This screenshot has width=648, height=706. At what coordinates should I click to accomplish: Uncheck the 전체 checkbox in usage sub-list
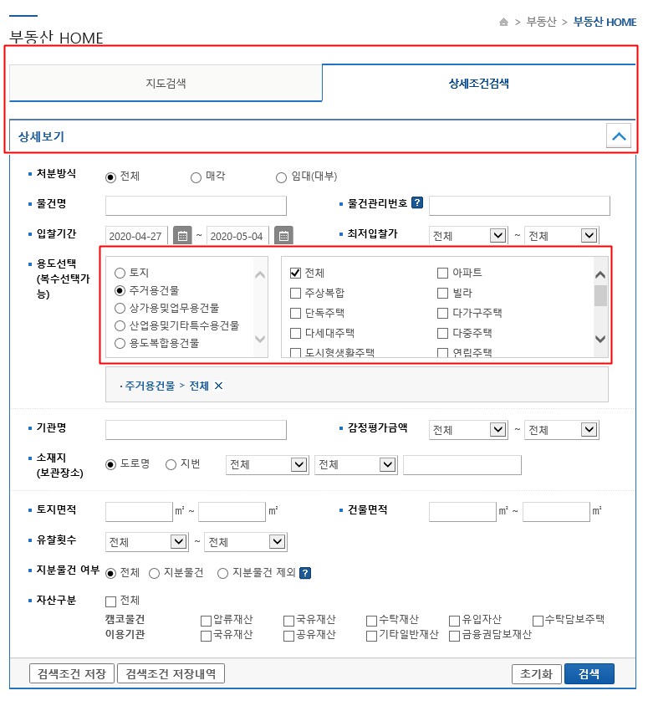click(295, 273)
